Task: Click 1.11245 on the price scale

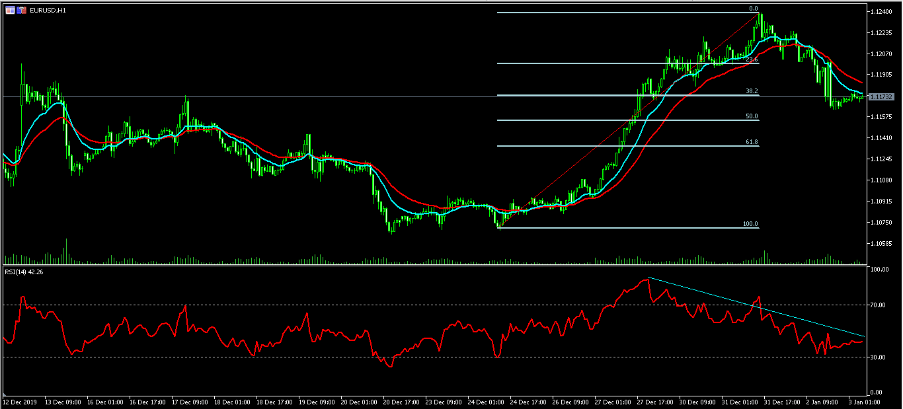Action: [881, 159]
